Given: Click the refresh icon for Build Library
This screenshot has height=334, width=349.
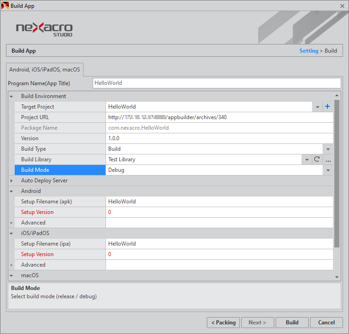Looking at the screenshot, I should [x=316, y=159].
